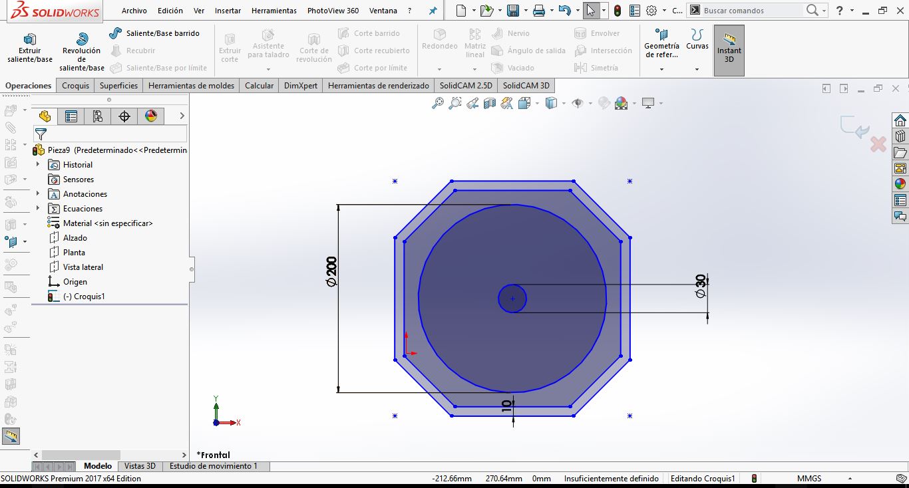Open the Edición menu
This screenshot has height=488, width=909.
170,11
